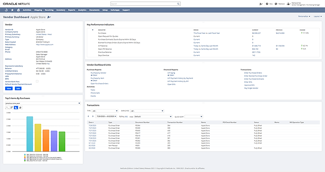
Task: Enable the Vendor Bank Fees checkbox
Action: (x=37, y=81)
